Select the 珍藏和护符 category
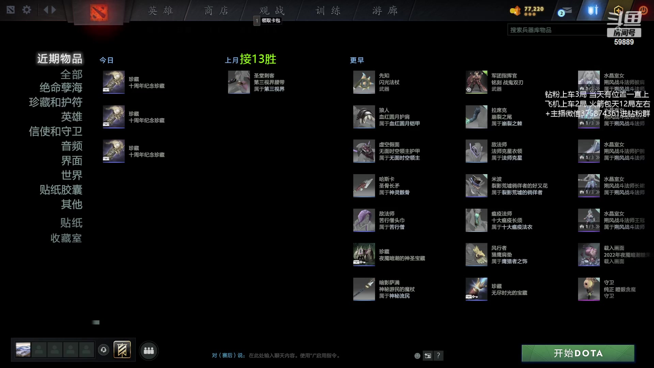This screenshot has height=368, width=654. [x=56, y=102]
